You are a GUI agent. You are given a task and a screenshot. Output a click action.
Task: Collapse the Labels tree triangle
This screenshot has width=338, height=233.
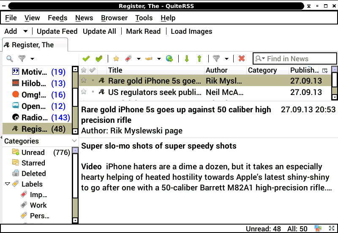[x=8, y=184]
